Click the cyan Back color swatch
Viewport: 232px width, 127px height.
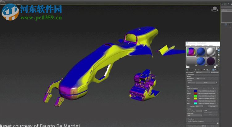[x=196, y=103]
